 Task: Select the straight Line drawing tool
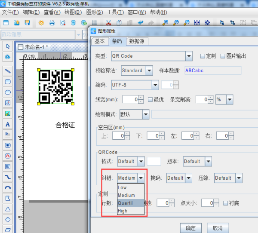coord(8,70)
